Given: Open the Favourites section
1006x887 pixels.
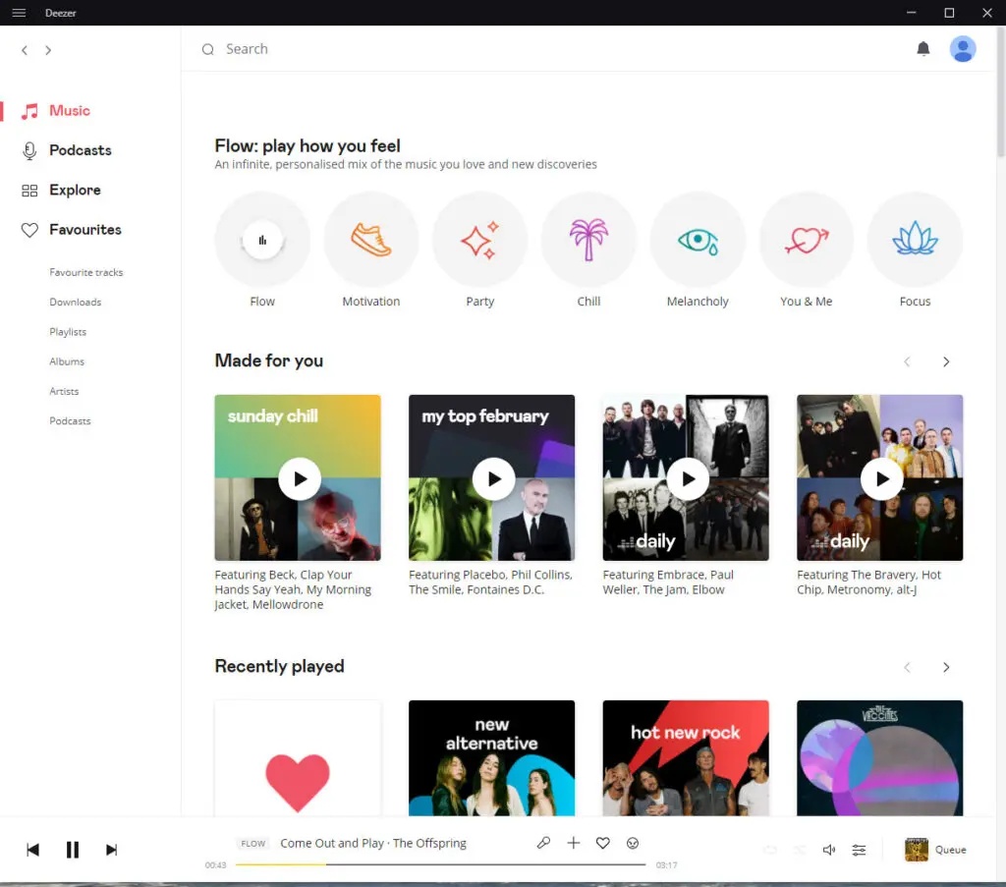Looking at the screenshot, I should (71, 230).
